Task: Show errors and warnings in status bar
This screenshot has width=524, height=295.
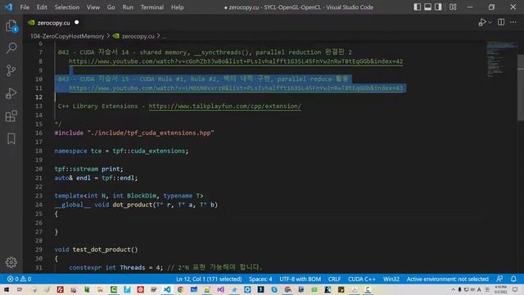Action: (x=19, y=279)
